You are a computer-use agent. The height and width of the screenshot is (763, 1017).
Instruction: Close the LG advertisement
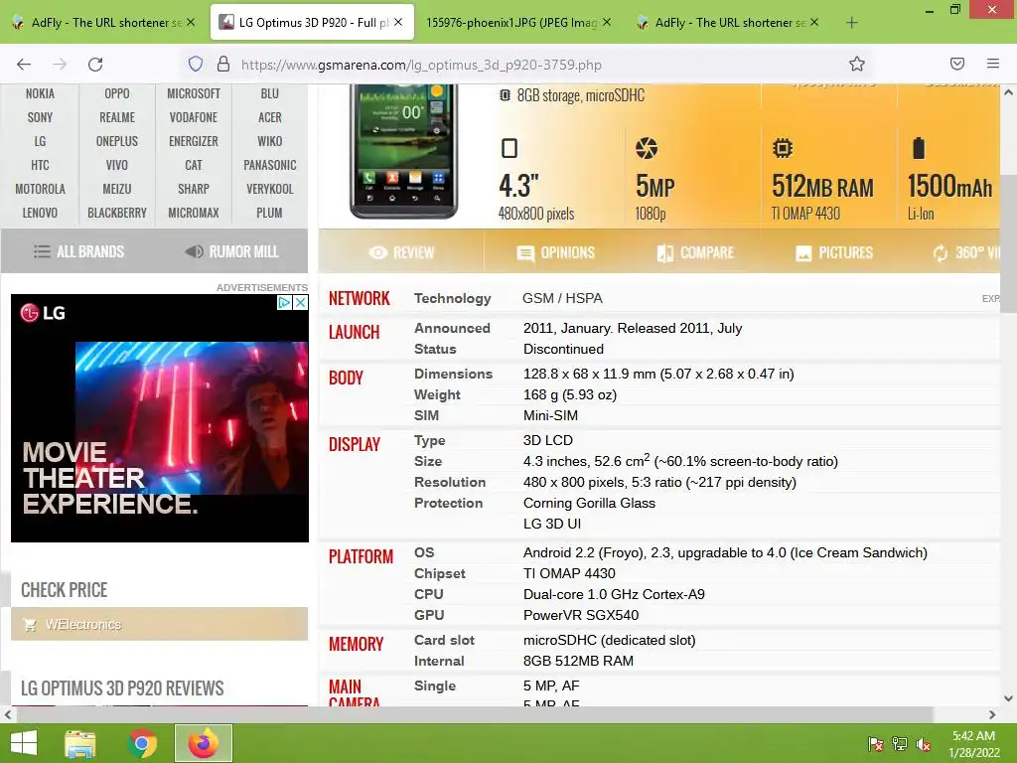click(300, 302)
